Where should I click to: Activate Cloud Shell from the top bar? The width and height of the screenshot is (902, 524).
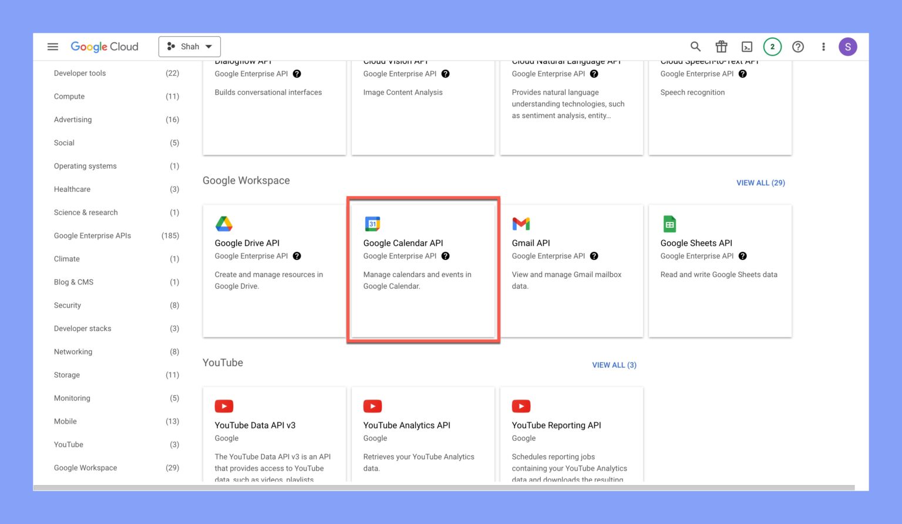(747, 46)
